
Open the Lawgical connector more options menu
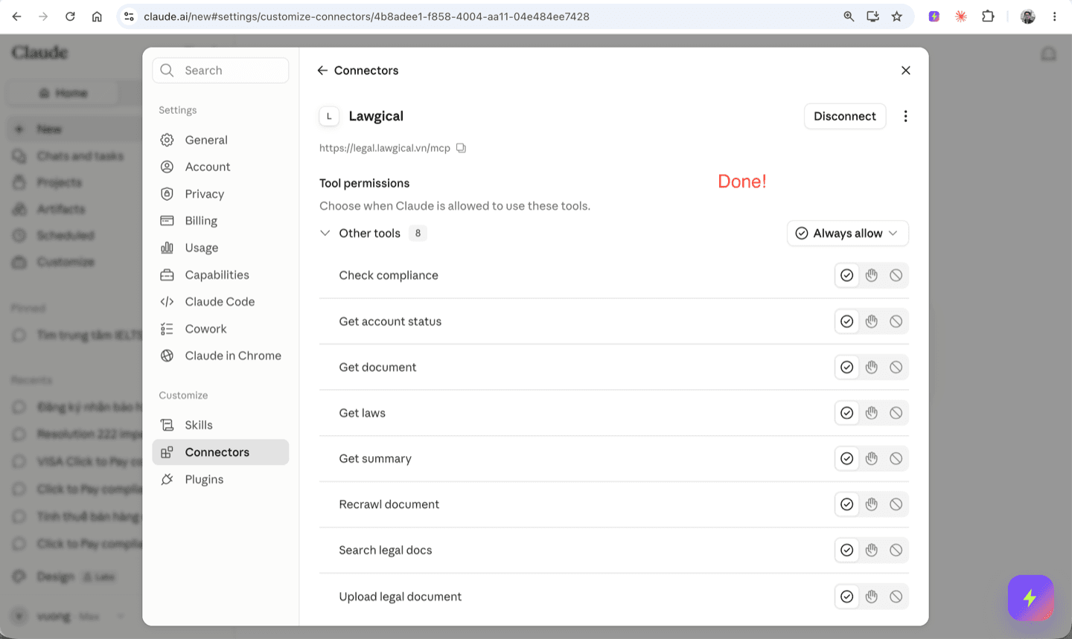pos(905,116)
